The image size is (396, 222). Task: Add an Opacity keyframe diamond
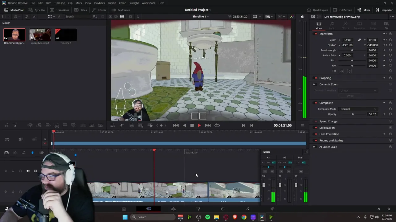[384, 114]
